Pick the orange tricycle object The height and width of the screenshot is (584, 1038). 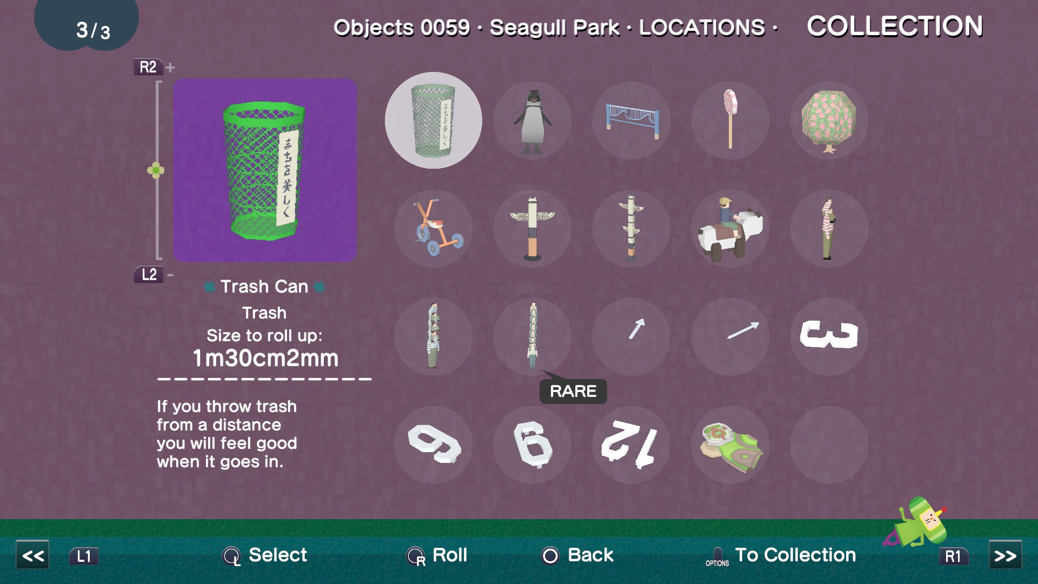434,229
